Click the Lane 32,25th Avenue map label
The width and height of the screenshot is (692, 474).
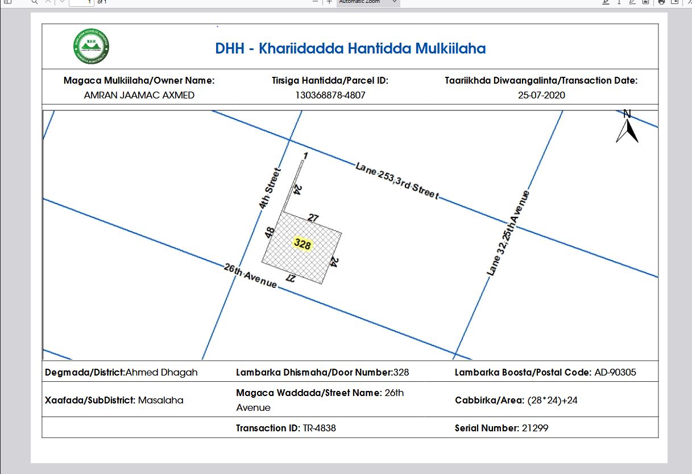click(x=508, y=233)
